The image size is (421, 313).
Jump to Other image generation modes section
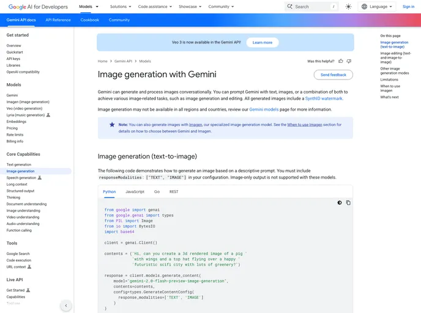(x=395, y=71)
